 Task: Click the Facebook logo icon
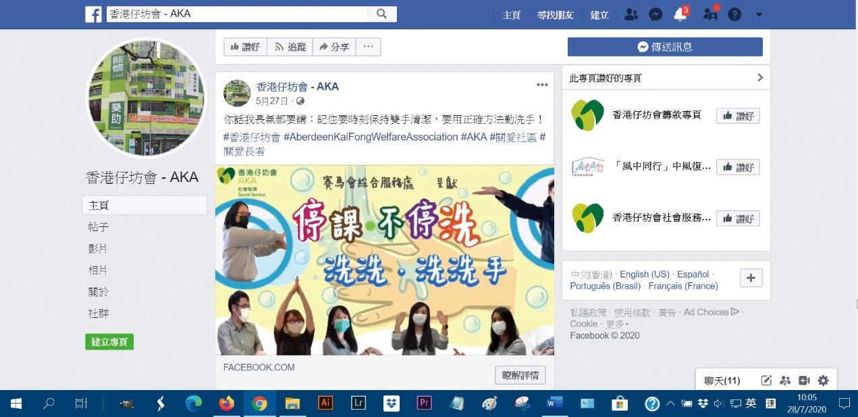coord(93,14)
